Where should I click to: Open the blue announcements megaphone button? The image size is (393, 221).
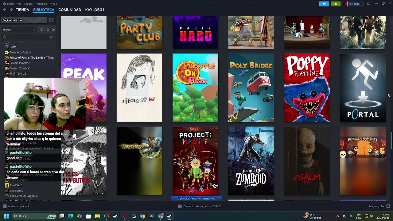324,4
